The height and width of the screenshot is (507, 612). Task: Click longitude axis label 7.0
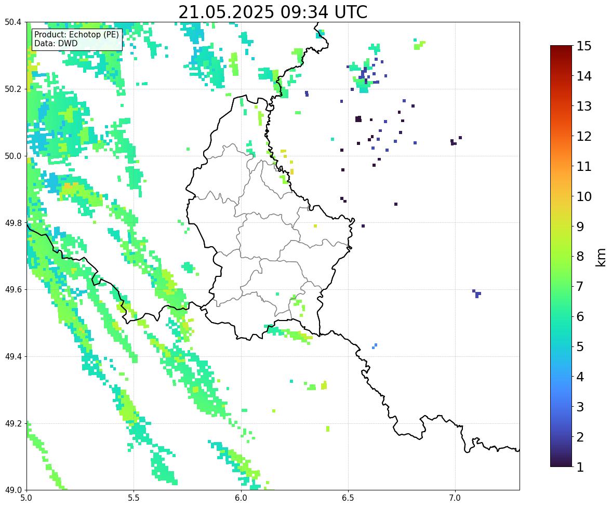point(455,498)
